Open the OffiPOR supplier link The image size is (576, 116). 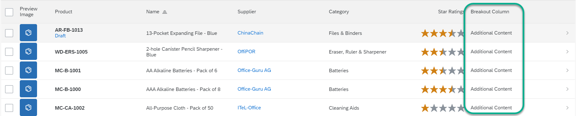(x=246, y=52)
